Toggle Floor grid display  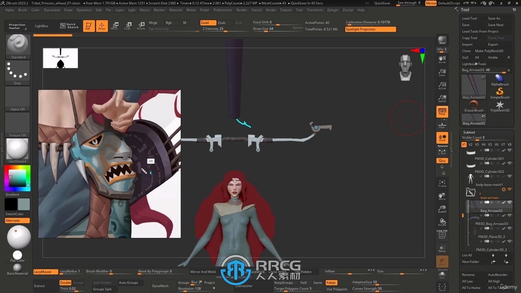tap(442, 125)
